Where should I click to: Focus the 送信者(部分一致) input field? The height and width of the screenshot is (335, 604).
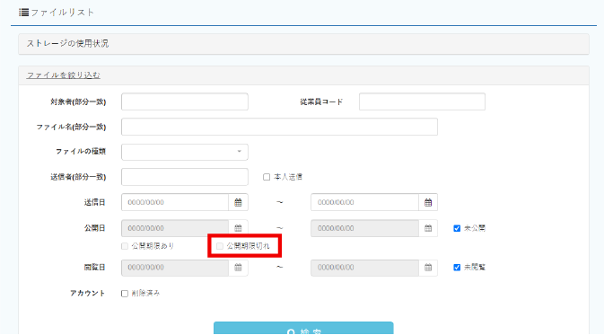tap(185, 177)
